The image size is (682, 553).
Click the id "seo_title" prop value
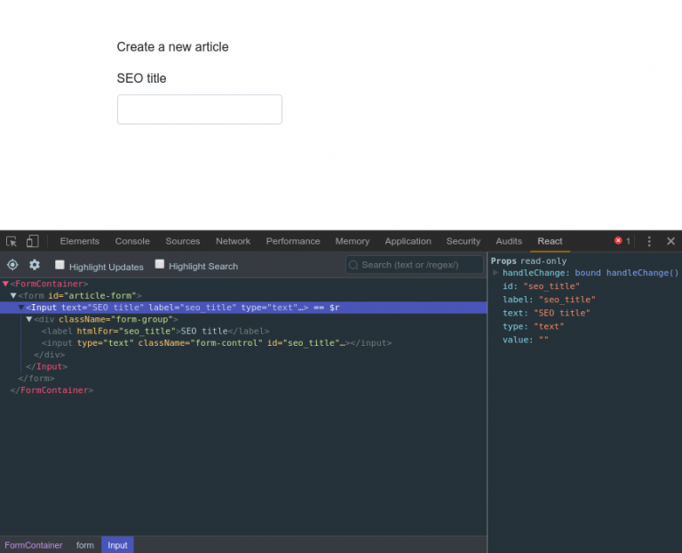point(551,286)
